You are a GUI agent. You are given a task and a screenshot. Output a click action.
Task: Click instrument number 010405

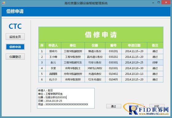(x=113, y=79)
